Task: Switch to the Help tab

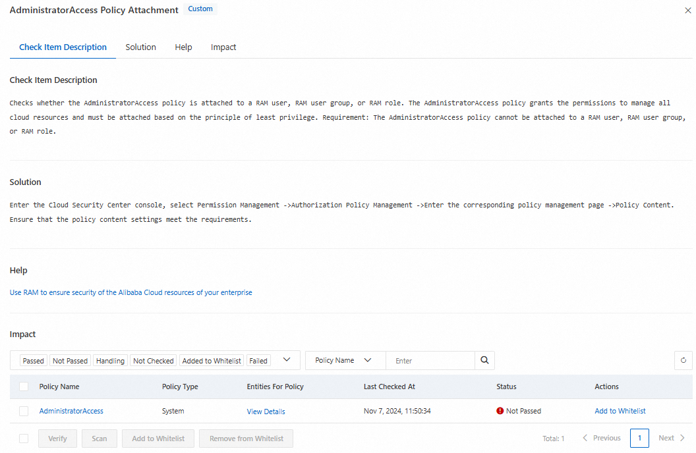Action: tap(183, 47)
